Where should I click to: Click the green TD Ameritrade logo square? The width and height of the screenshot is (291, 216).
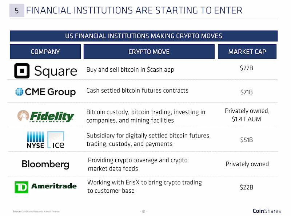coord(21,187)
